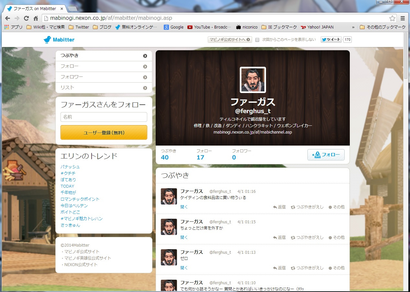
Task: Open the ブログ bookmark folder
Action: [102, 27]
